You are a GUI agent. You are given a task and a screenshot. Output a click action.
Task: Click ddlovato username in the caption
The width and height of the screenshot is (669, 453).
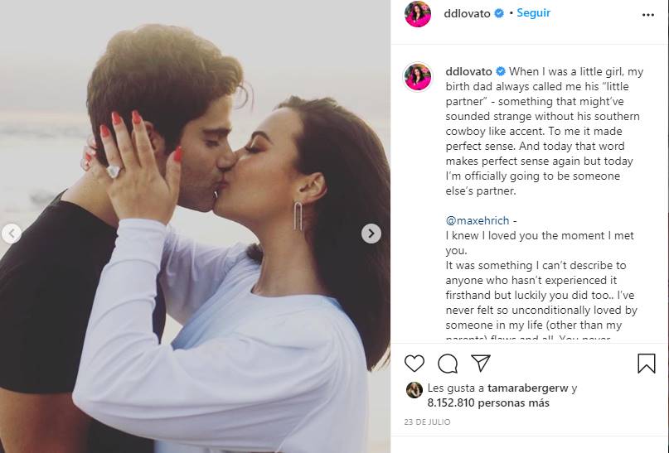click(x=469, y=71)
